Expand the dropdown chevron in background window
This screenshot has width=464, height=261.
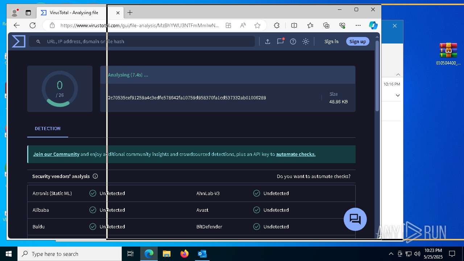click(398, 95)
